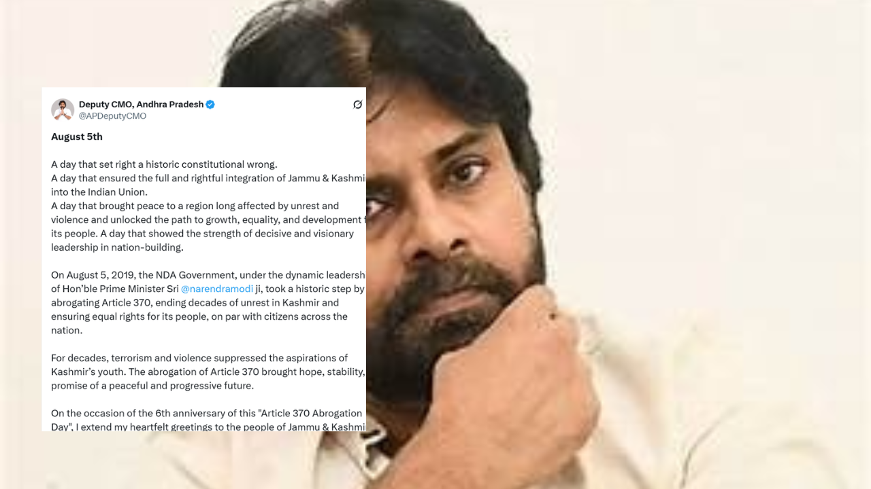The image size is (871, 489).
Task: Click 'promise of a peaceful and progressive future'
Action: click(x=152, y=386)
